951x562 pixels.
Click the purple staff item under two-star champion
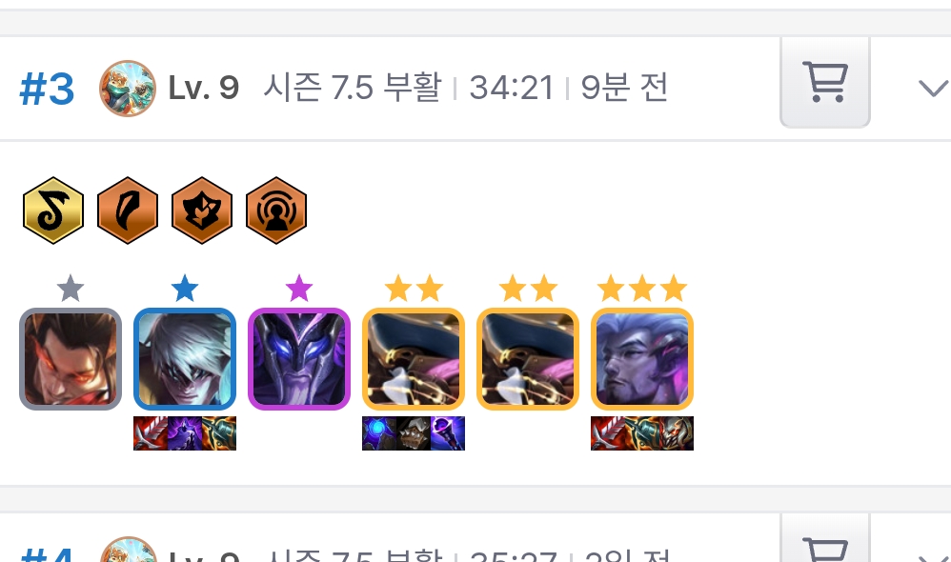(x=448, y=433)
